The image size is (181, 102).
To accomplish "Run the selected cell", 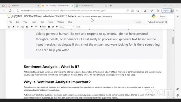I will [43, 27].
